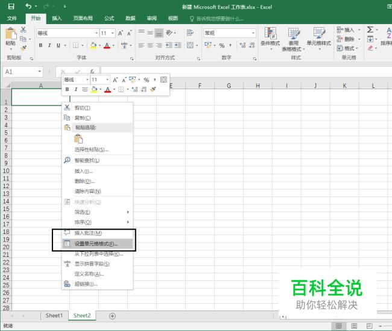Viewport: 392px width, 331px height.
Task: Click Percent Style in mini toolbar
Action: coord(147,80)
